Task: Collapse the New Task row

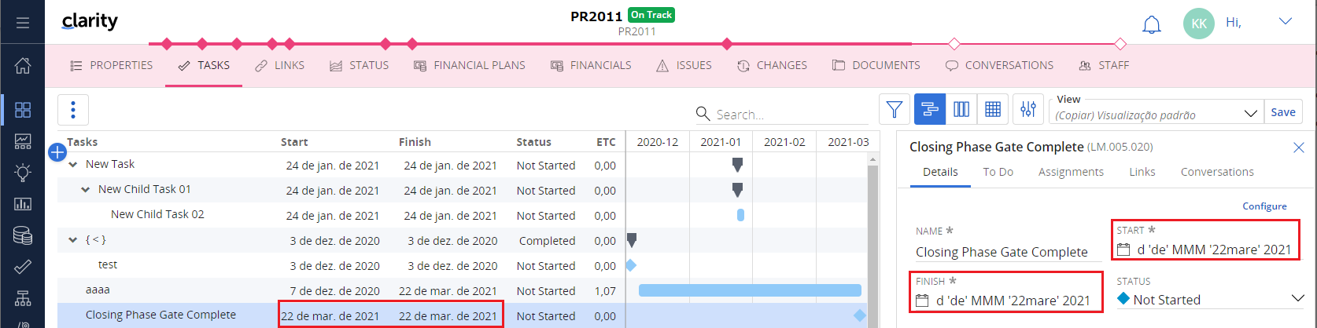Action: [73, 165]
